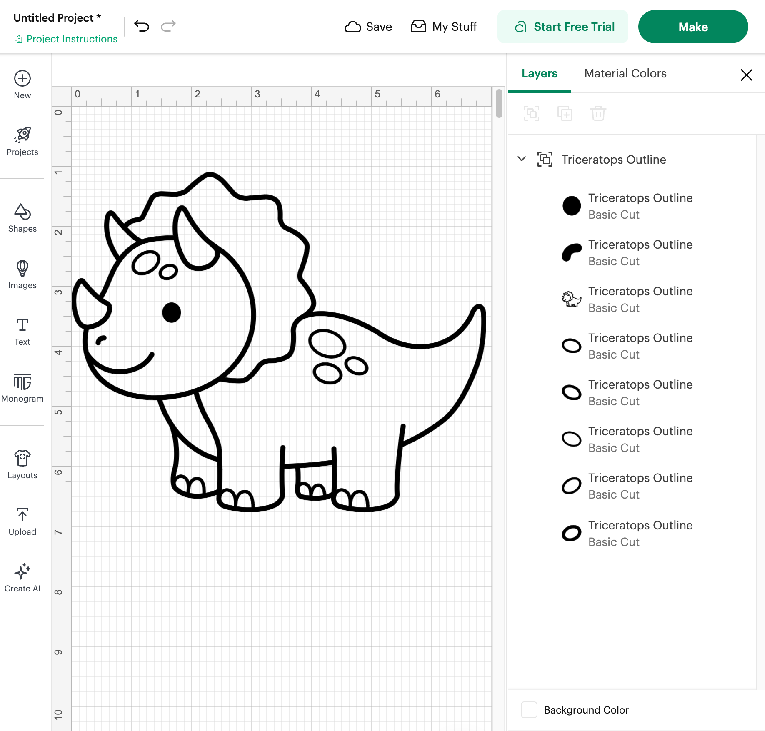The width and height of the screenshot is (765, 731).
Task: Start the free trial
Action: (563, 27)
